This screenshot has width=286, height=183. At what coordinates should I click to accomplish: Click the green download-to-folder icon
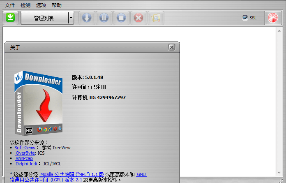pos(10,18)
